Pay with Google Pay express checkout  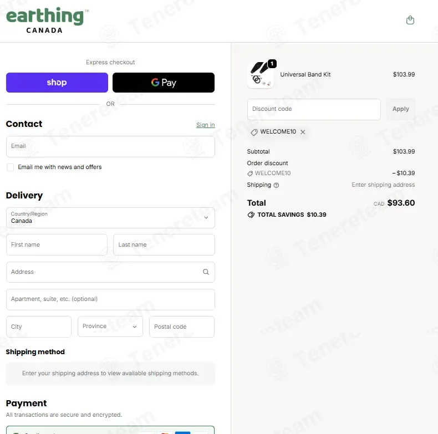[164, 83]
